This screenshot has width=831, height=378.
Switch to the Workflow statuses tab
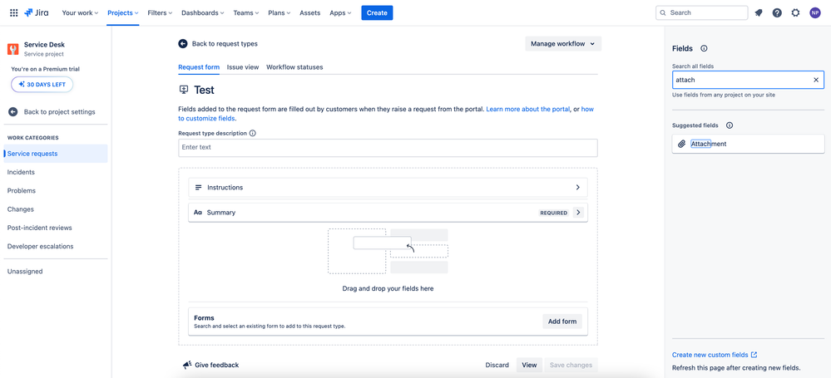pos(294,67)
